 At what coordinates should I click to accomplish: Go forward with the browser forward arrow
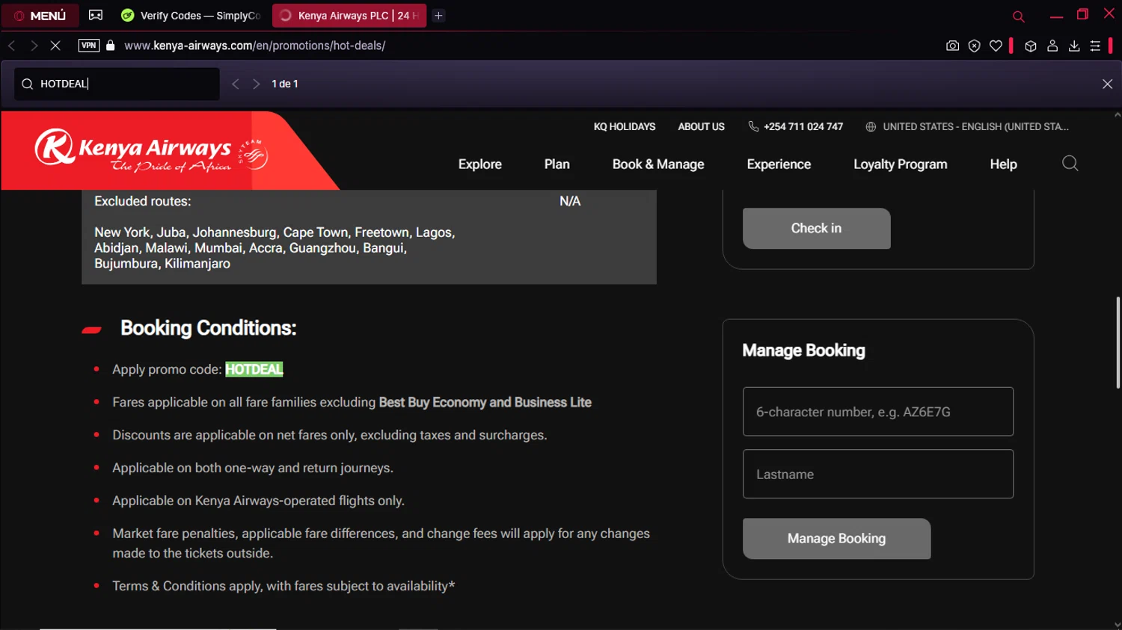[x=34, y=46]
